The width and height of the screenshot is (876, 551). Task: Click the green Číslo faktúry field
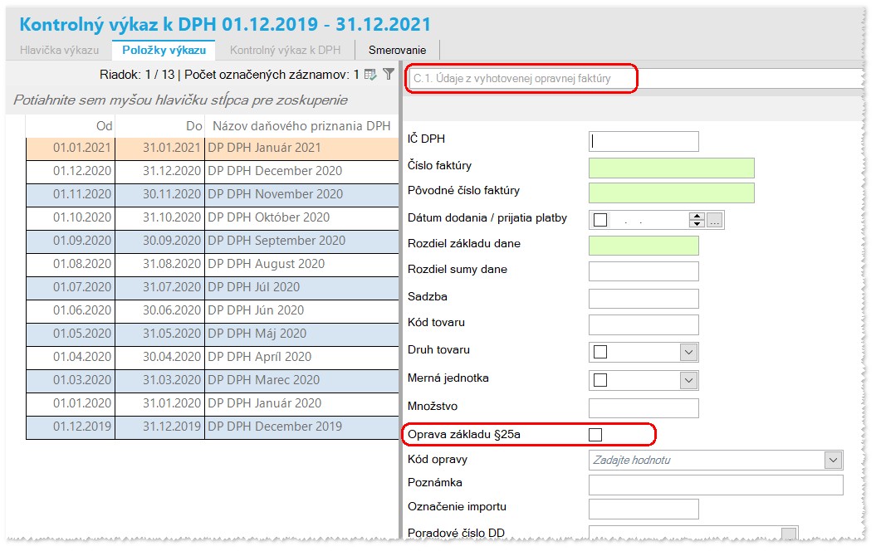(x=672, y=168)
